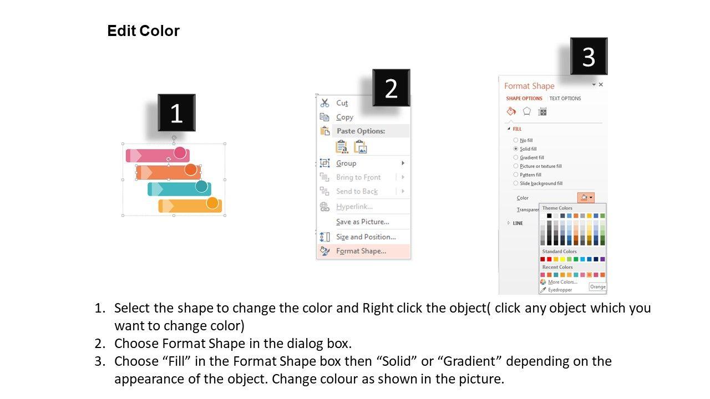Click Save as Picture menu entry

tap(362, 222)
